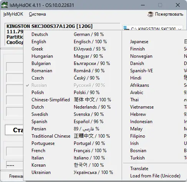Open the IsMyHdOK menu

click(x=13, y=14)
